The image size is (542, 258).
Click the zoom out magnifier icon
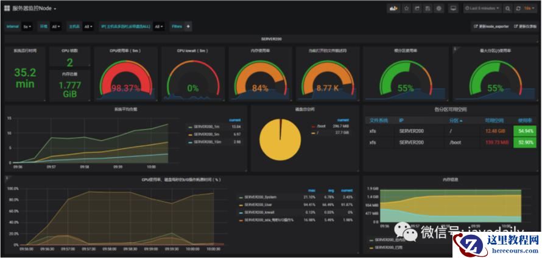pos(507,9)
